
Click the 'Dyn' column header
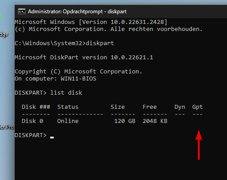click(x=180, y=107)
